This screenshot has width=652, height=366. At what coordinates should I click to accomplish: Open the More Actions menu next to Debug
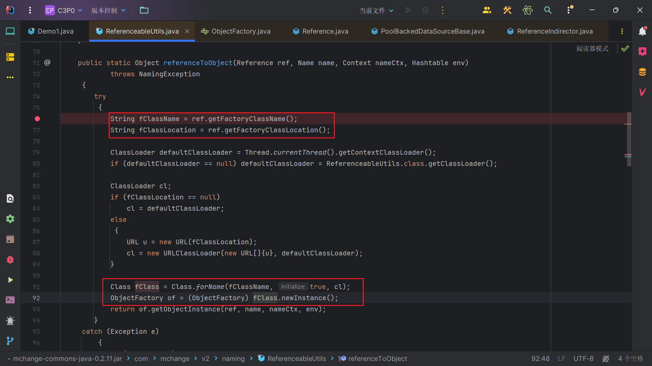click(442, 11)
